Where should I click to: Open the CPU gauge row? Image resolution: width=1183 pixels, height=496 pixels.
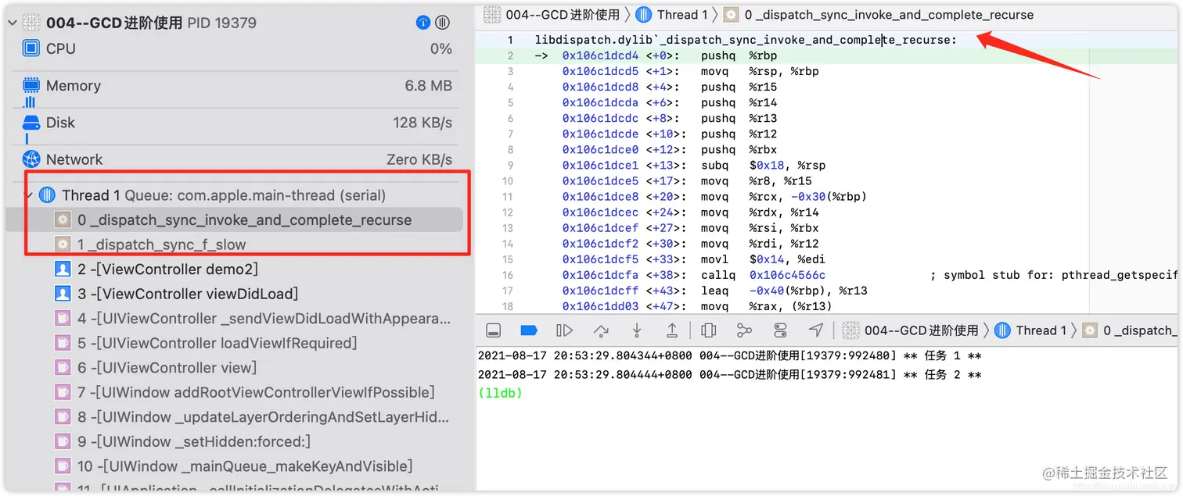tap(237, 48)
